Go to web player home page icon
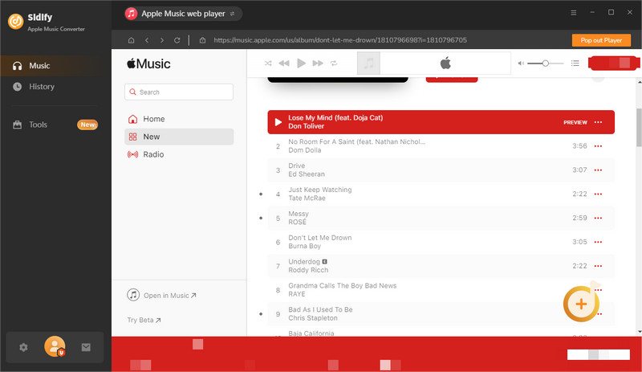 pos(131,40)
